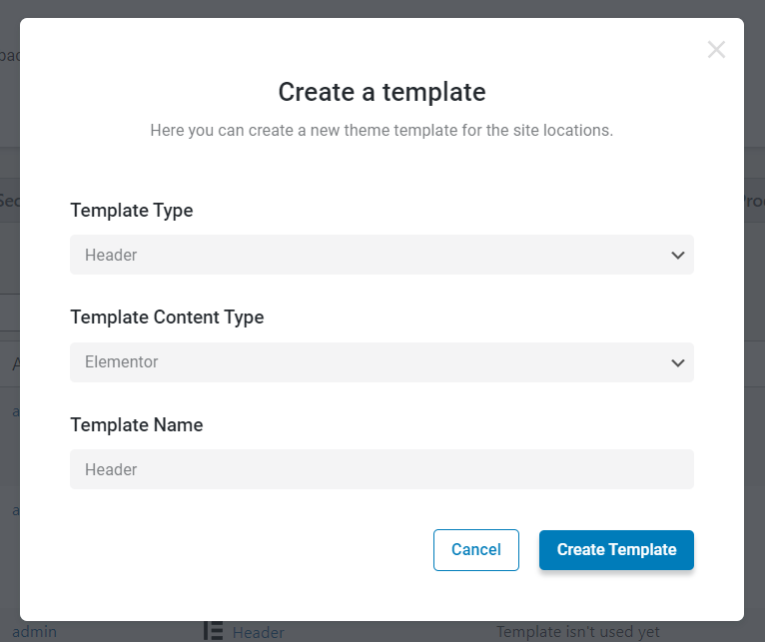Cancel the template creation
This screenshot has height=642, width=765.
coord(475,550)
